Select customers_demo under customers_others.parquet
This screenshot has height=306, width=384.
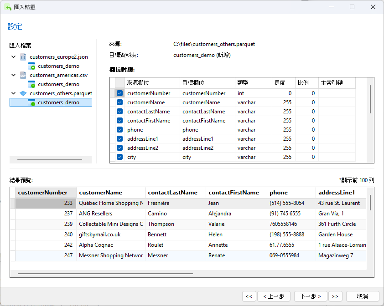click(x=58, y=102)
